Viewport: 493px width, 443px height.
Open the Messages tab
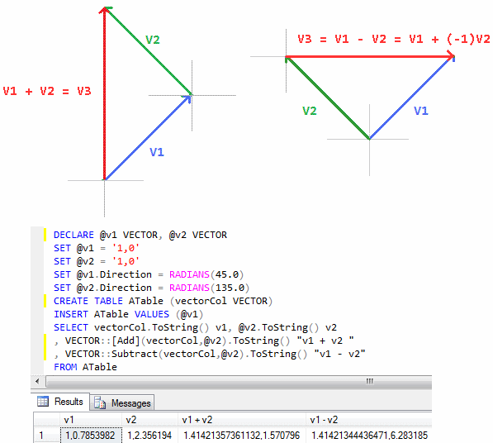click(x=122, y=403)
